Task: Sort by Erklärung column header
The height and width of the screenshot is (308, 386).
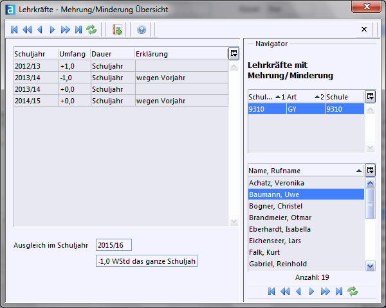Action: 181,54
